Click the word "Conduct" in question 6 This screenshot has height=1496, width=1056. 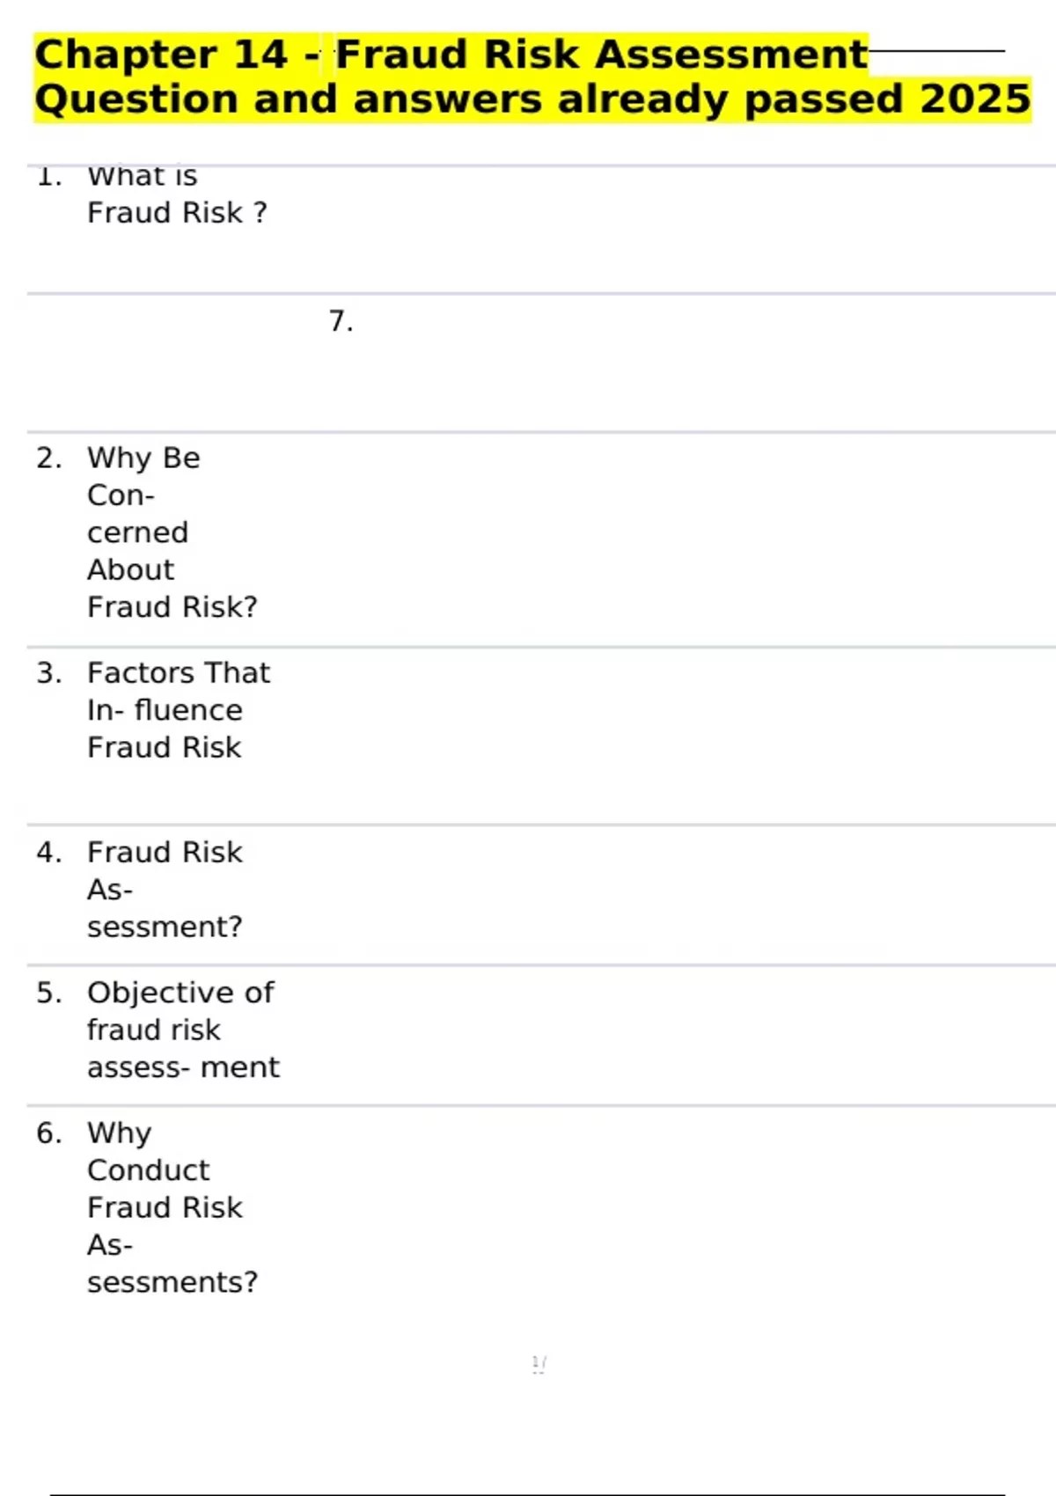[148, 1170]
